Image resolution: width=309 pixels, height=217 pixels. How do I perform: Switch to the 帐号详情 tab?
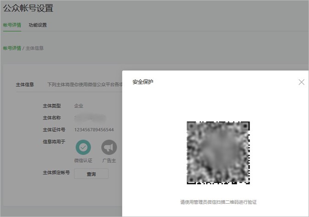12,25
